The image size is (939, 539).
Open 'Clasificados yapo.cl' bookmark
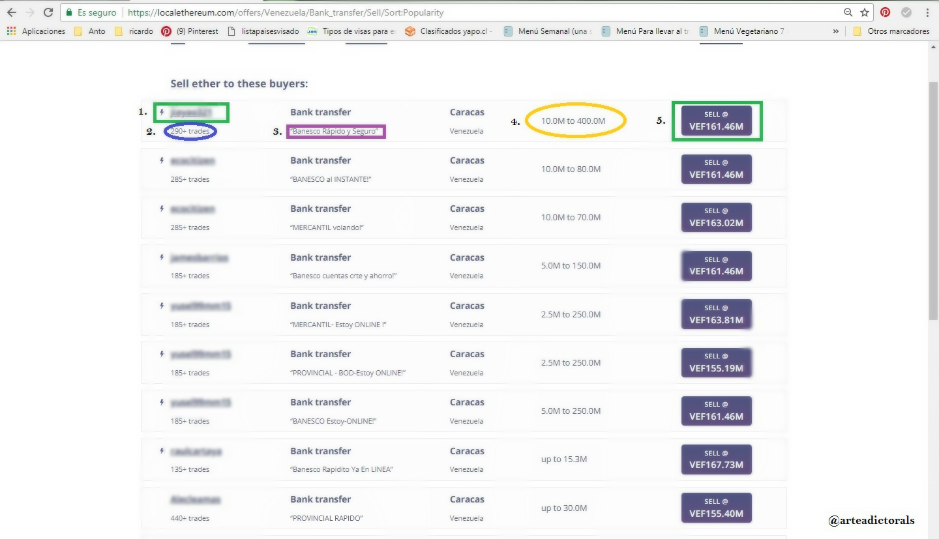(449, 31)
